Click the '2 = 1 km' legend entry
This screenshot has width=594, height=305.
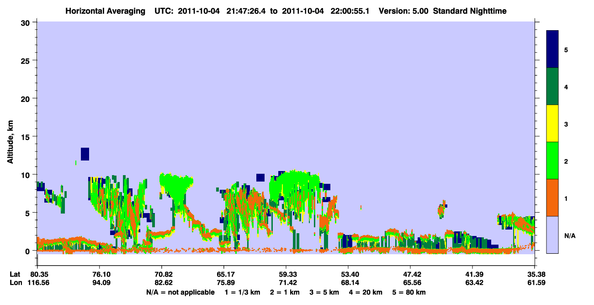pos(285,292)
